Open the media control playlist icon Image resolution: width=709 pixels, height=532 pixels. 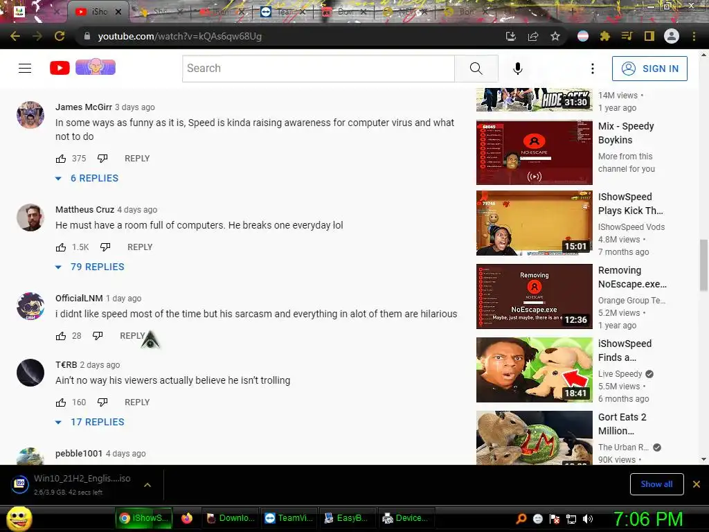(627, 36)
